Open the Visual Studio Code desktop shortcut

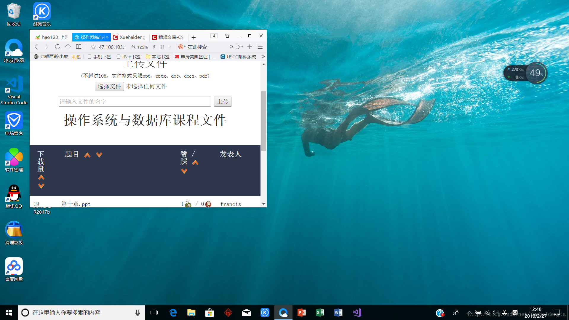pos(14,90)
